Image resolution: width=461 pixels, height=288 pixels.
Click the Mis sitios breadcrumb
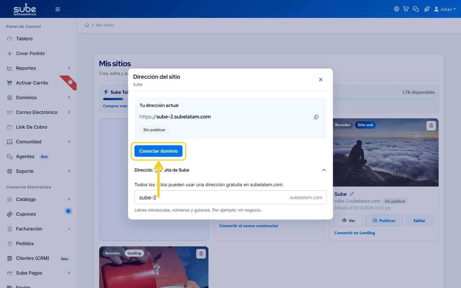click(x=105, y=25)
